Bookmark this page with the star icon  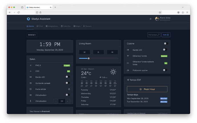[x=160, y=12]
